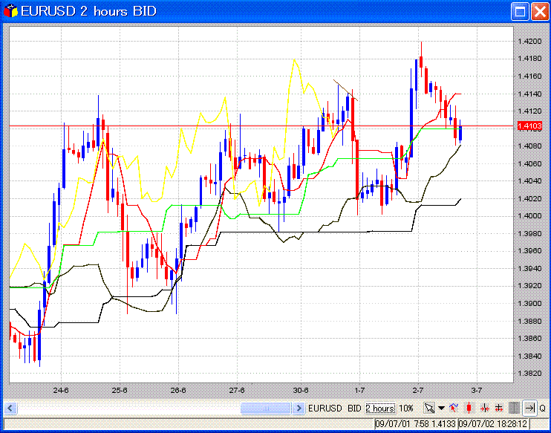This screenshot has height=433, width=551.
Task: Close the EURUSD chart window
Action: [538, 11]
